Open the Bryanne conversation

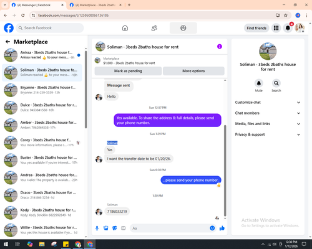[x=42, y=90]
